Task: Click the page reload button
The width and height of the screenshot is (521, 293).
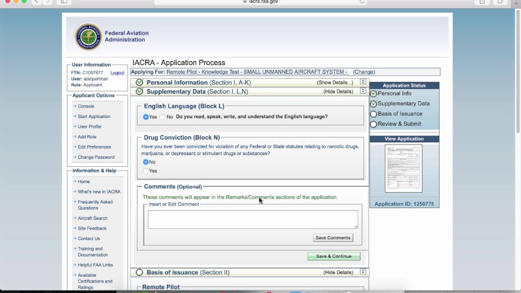Action: (362, 2)
